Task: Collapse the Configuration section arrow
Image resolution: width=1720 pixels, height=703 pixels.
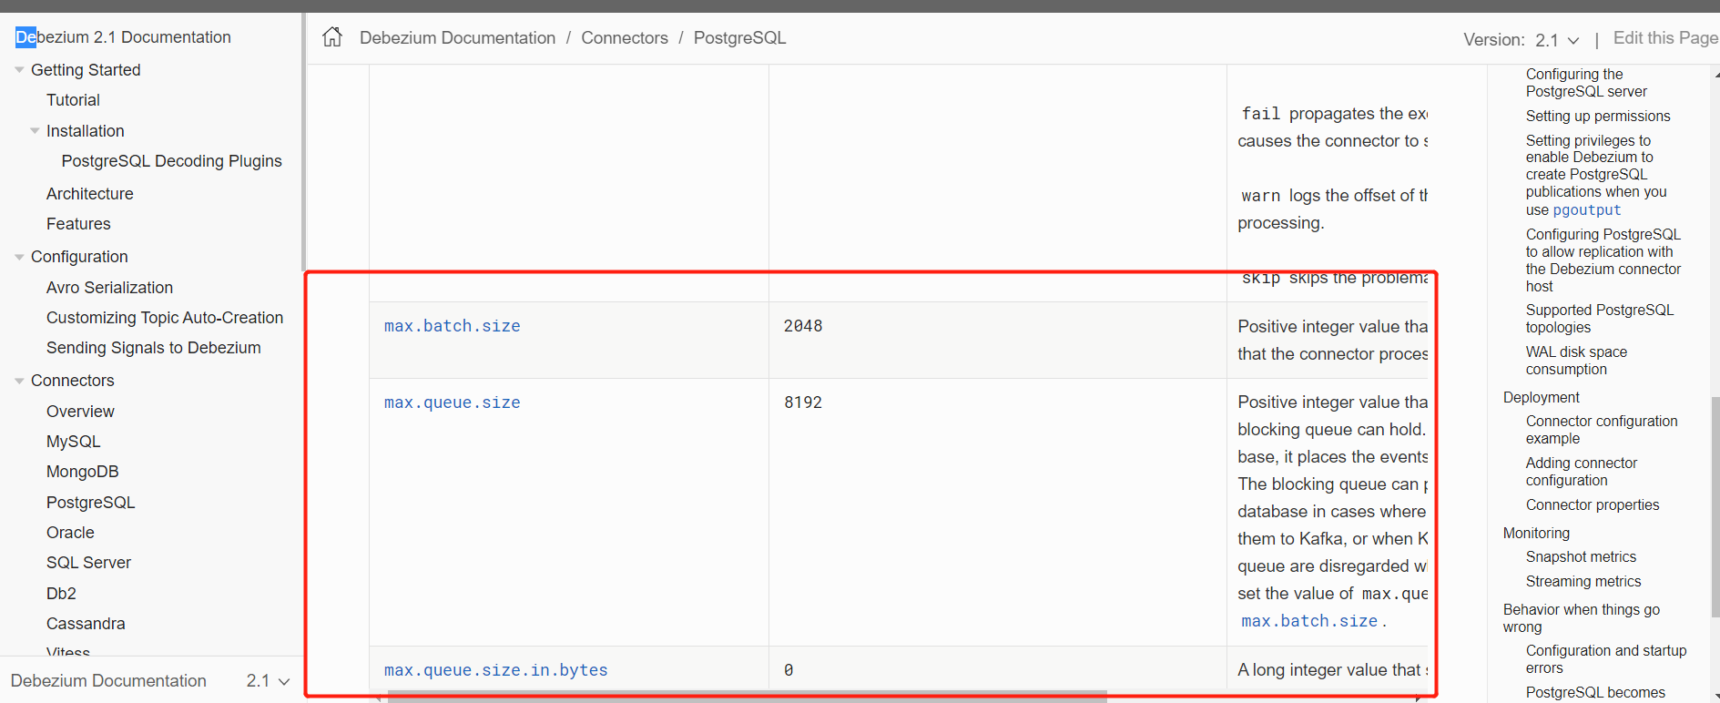Action: [x=19, y=257]
